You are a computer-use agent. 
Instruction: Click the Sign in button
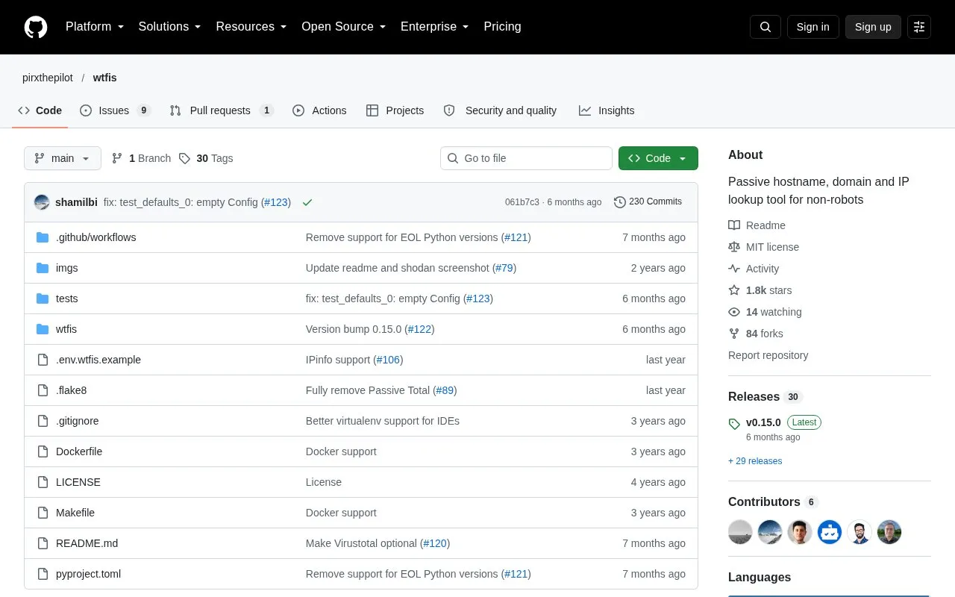[x=813, y=27]
